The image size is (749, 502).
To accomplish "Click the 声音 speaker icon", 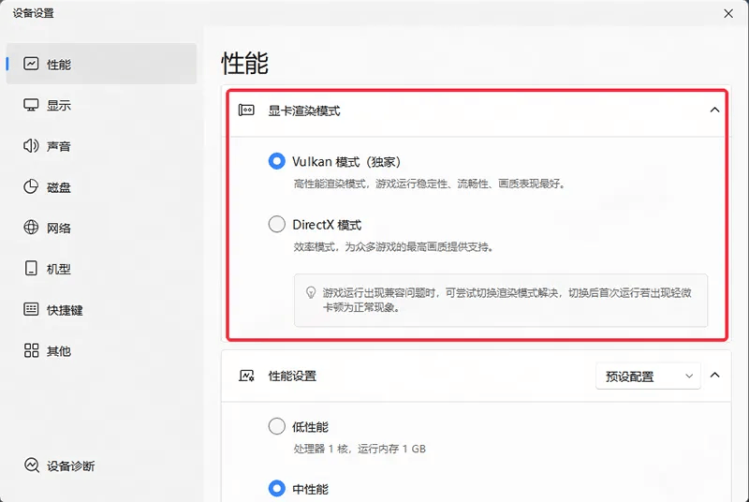I will [x=32, y=146].
